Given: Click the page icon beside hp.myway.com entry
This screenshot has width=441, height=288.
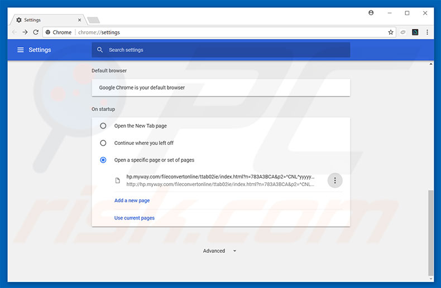Looking at the screenshot, I should click(x=118, y=180).
